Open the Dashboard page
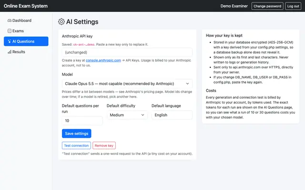The width and height of the screenshot is (305, 190). click(26, 20)
